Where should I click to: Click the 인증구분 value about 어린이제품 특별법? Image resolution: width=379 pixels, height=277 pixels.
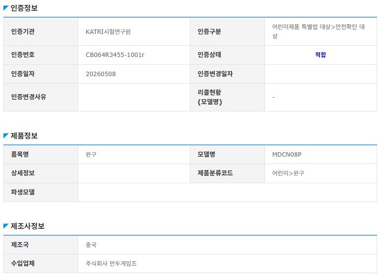319,31
